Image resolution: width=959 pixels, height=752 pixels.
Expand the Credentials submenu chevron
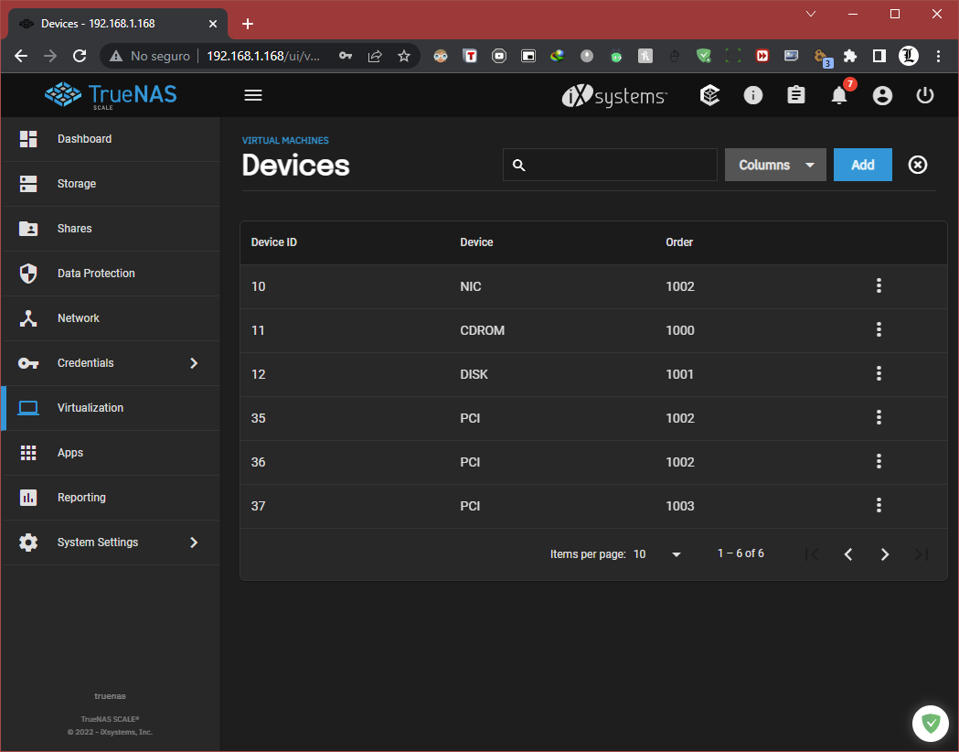coord(194,363)
